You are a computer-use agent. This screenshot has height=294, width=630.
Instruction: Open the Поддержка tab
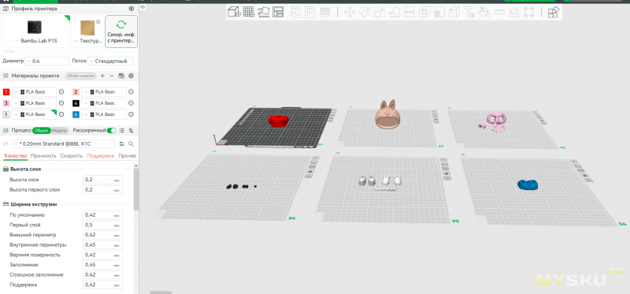101,155
